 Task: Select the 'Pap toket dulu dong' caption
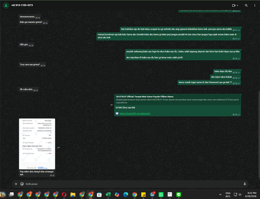(x=36, y=173)
